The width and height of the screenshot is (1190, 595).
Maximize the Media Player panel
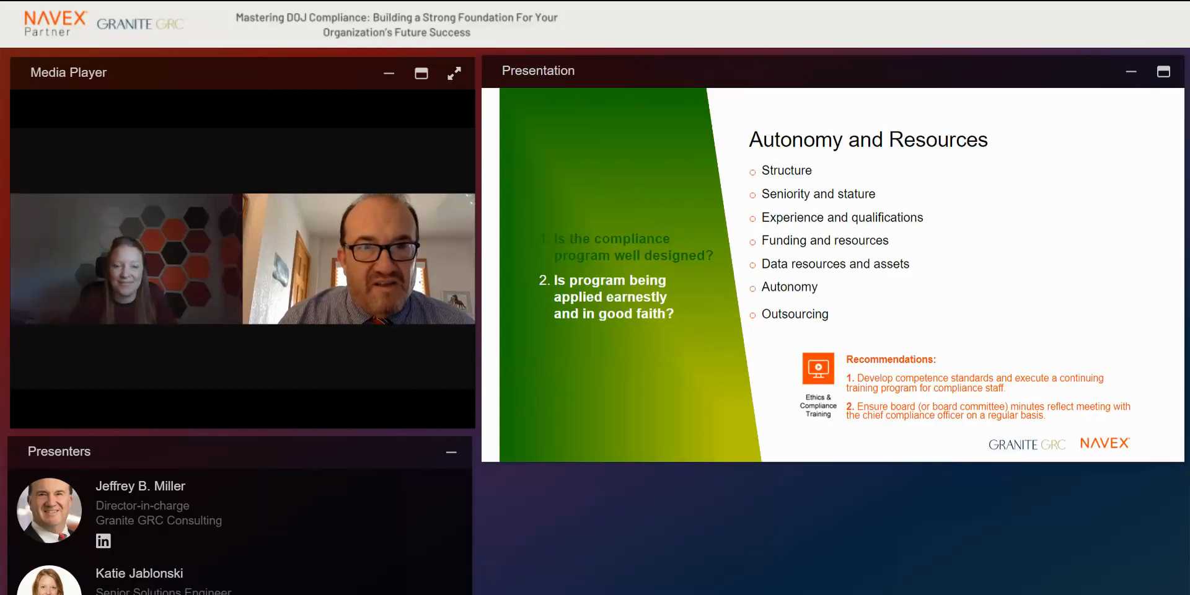pyautogui.click(x=421, y=73)
